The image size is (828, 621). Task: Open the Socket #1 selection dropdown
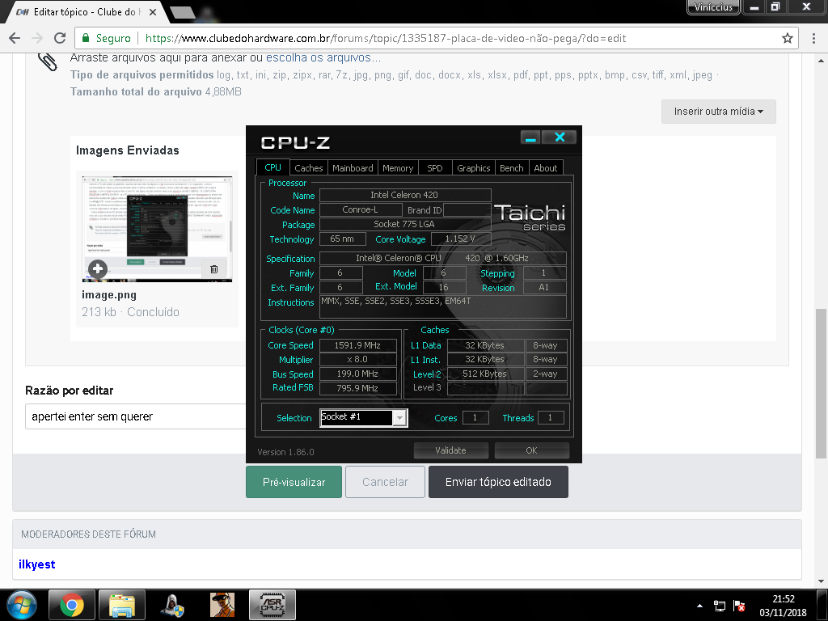coord(399,418)
